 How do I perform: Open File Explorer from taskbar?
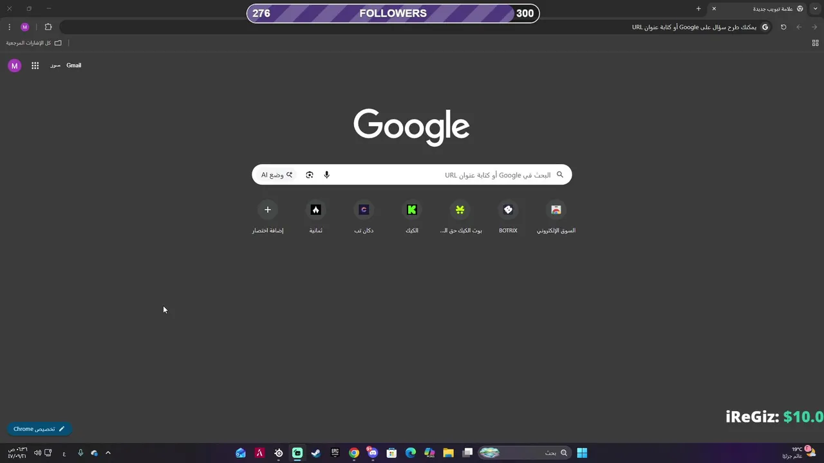(x=449, y=453)
